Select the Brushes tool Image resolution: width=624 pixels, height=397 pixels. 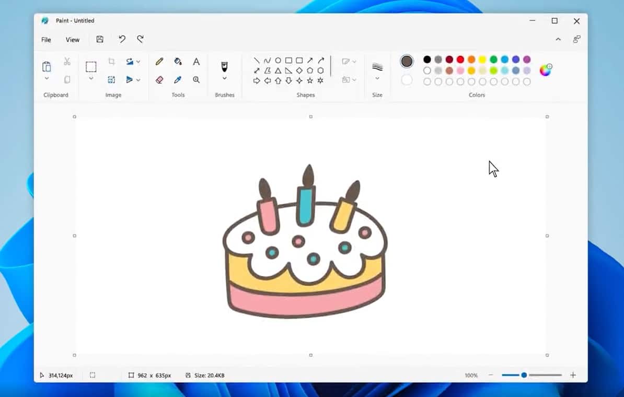[224, 66]
